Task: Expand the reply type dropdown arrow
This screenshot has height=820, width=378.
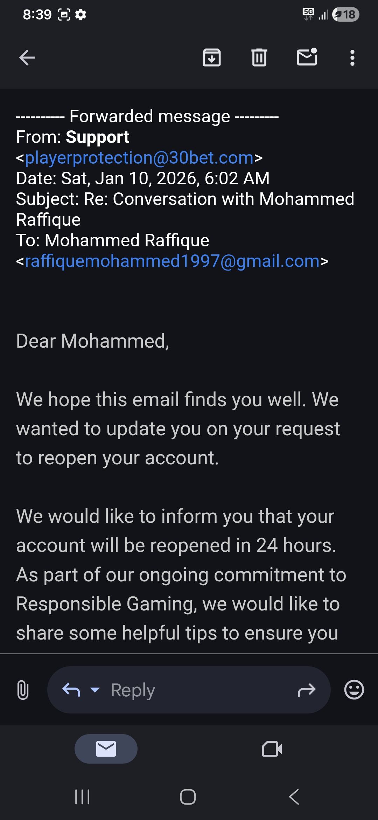Action: click(95, 690)
